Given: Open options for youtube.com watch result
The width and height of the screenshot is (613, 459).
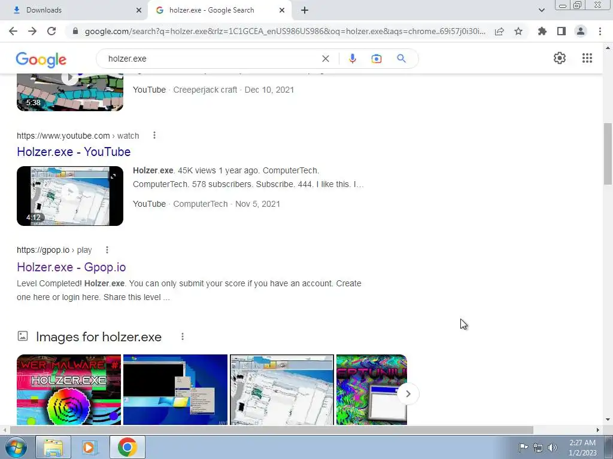Looking at the screenshot, I should [x=154, y=136].
